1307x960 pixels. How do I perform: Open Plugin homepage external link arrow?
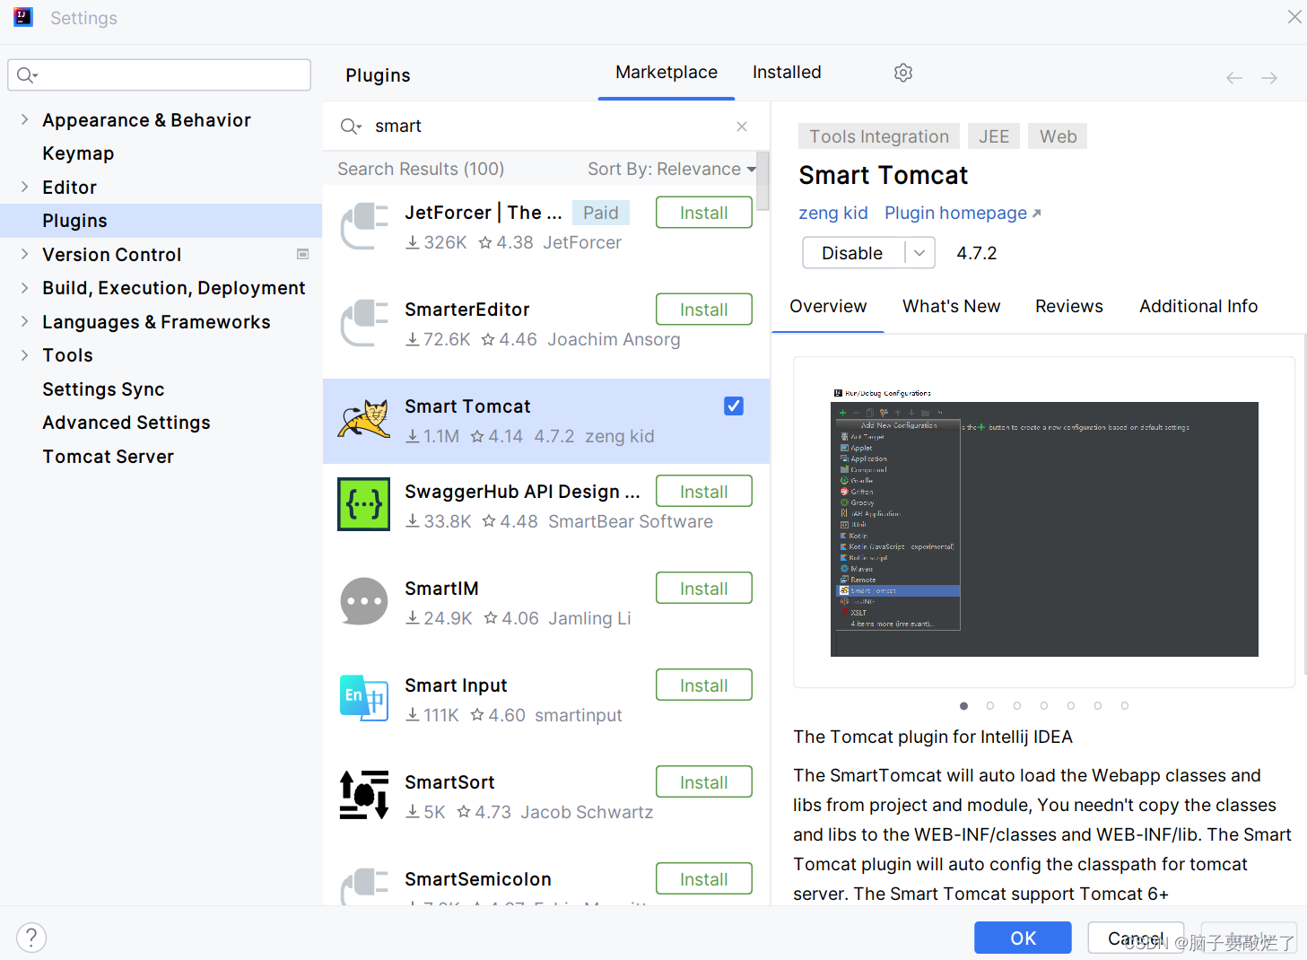point(1036,214)
